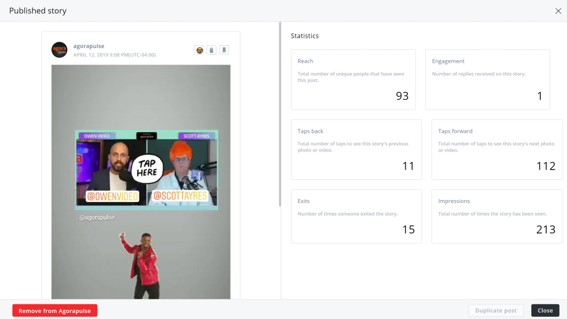Click the tiger-face avatar icon on the post
Image resolution: width=567 pixels, height=319 pixels.
click(x=199, y=50)
